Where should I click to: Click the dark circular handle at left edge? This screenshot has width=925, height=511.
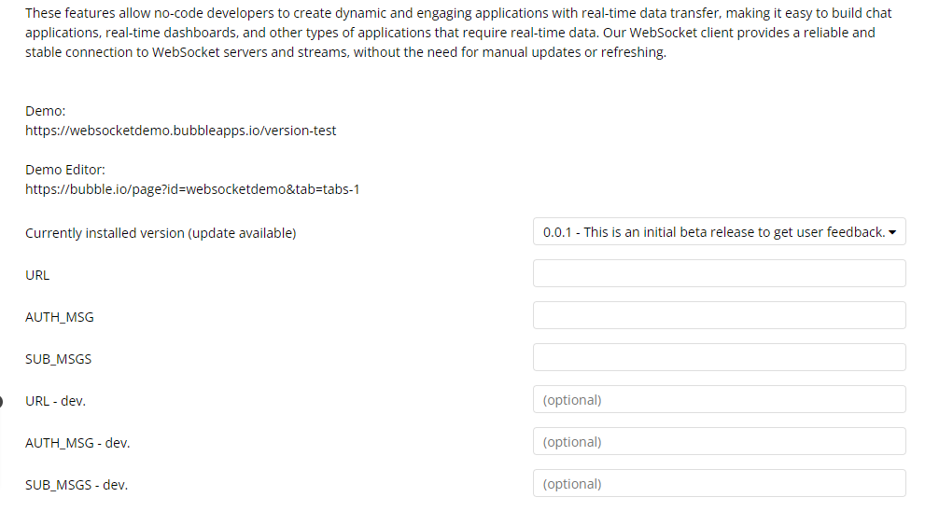1,402
